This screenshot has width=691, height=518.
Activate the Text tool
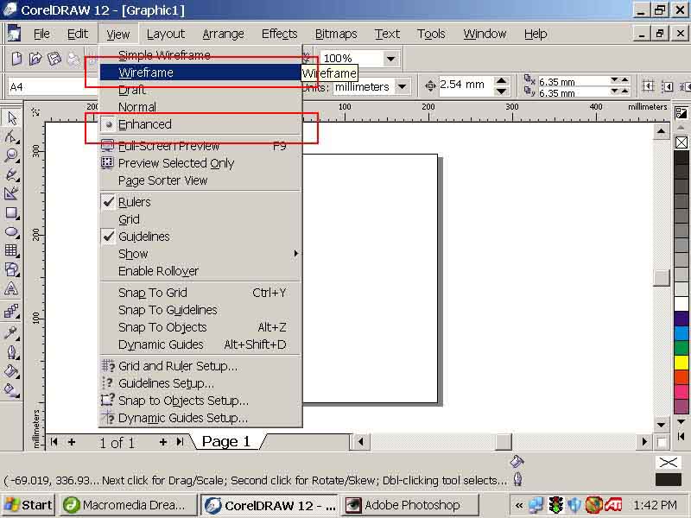click(11, 289)
